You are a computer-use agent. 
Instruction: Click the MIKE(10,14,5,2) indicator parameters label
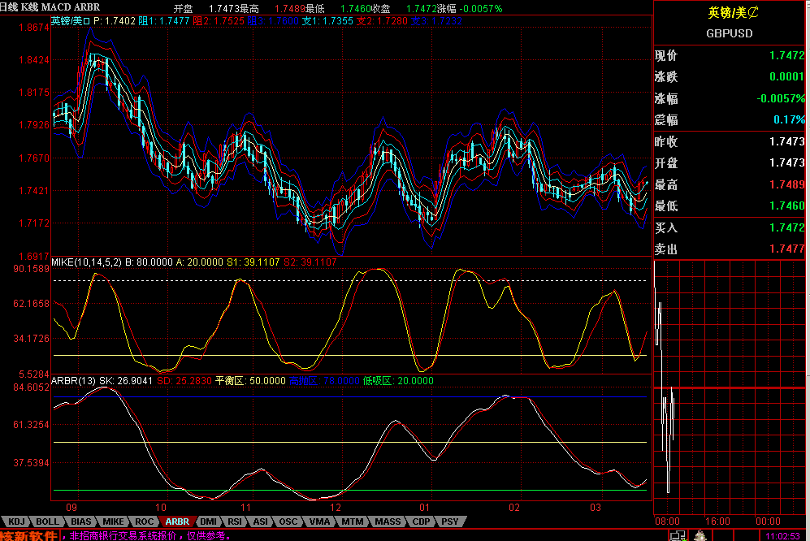coord(86,262)
